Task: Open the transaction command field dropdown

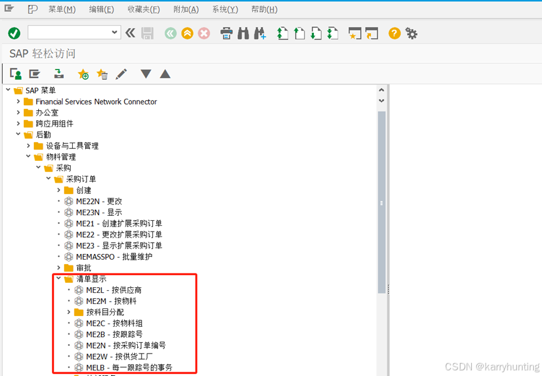Action: (x=115, y=33)
